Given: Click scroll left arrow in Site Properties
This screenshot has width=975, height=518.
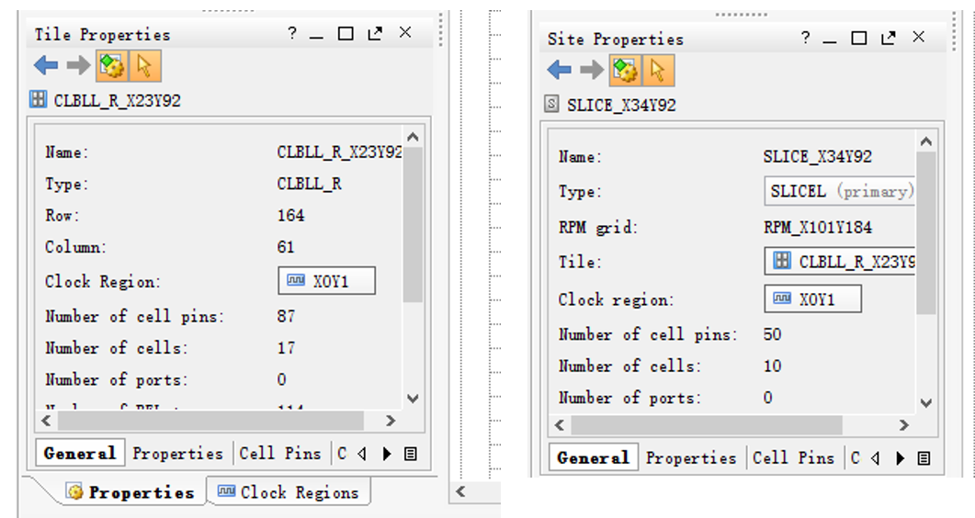Looking at the screenshot, I should [x=560, y=425].
